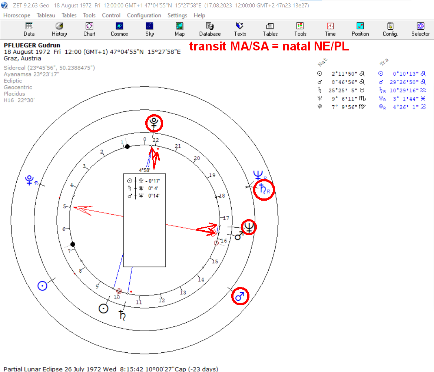Open the Database toolbar icon

pos(210,29)
